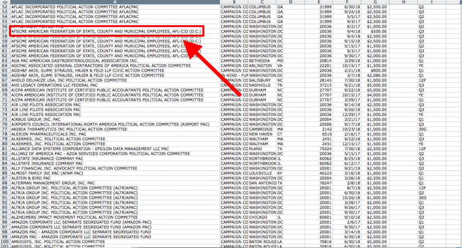462x248 pixels.
Task: Click the TN state cell
Action: 291,85
